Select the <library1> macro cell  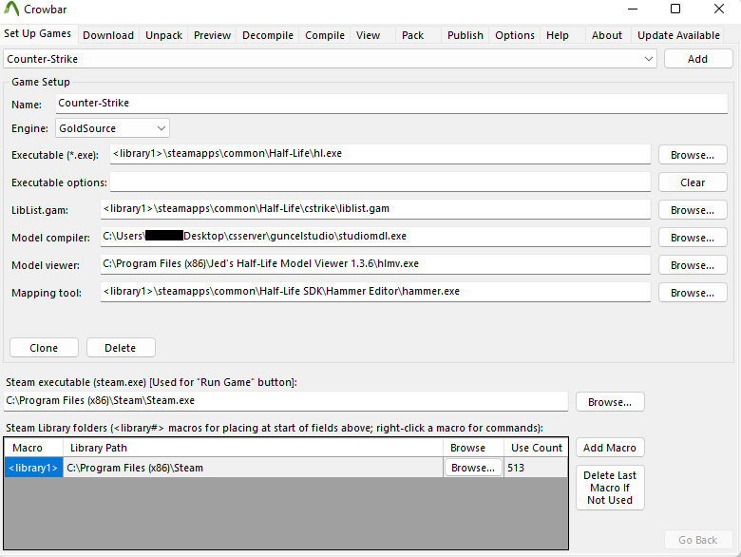click(33, 468)
